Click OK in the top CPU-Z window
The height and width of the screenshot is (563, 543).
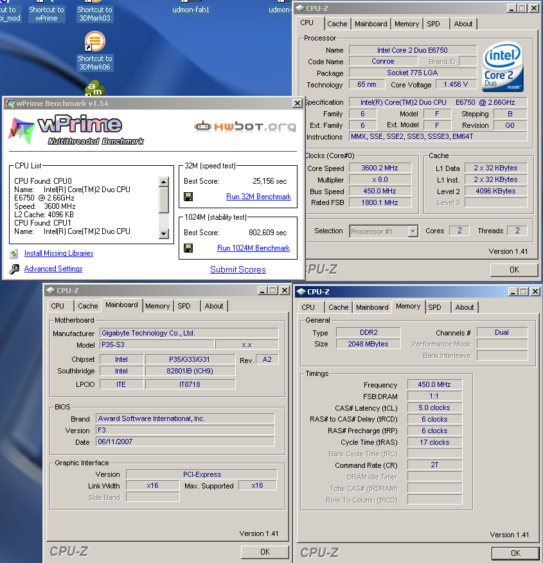tap(514, 270)
